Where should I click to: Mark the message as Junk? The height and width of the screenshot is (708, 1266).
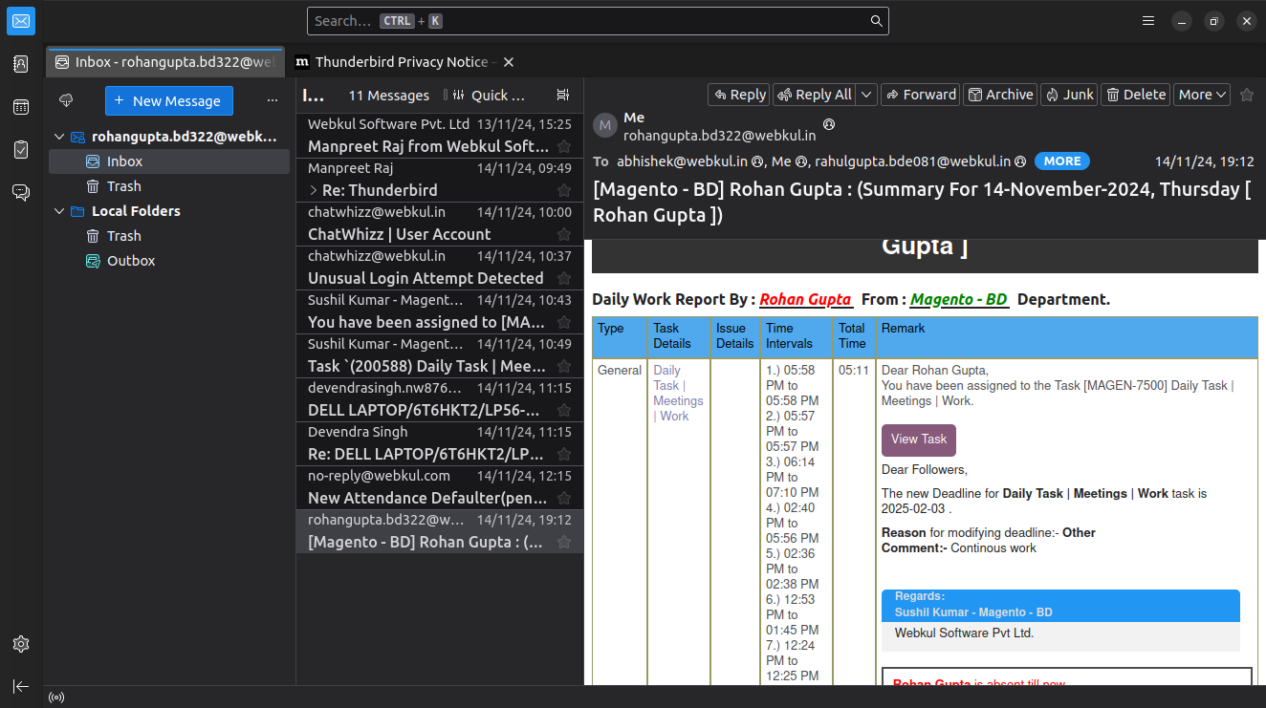point(1069,95)
